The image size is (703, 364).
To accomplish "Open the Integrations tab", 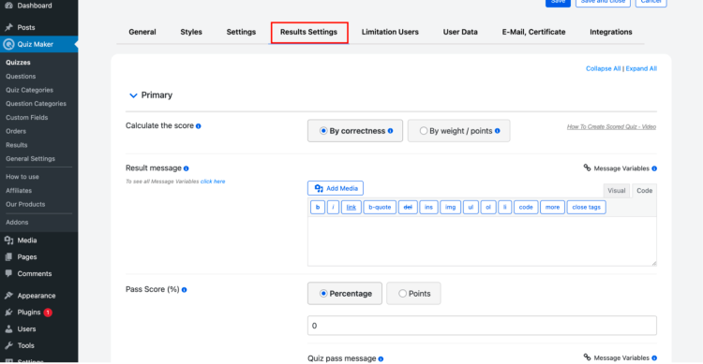I will 610,32.
